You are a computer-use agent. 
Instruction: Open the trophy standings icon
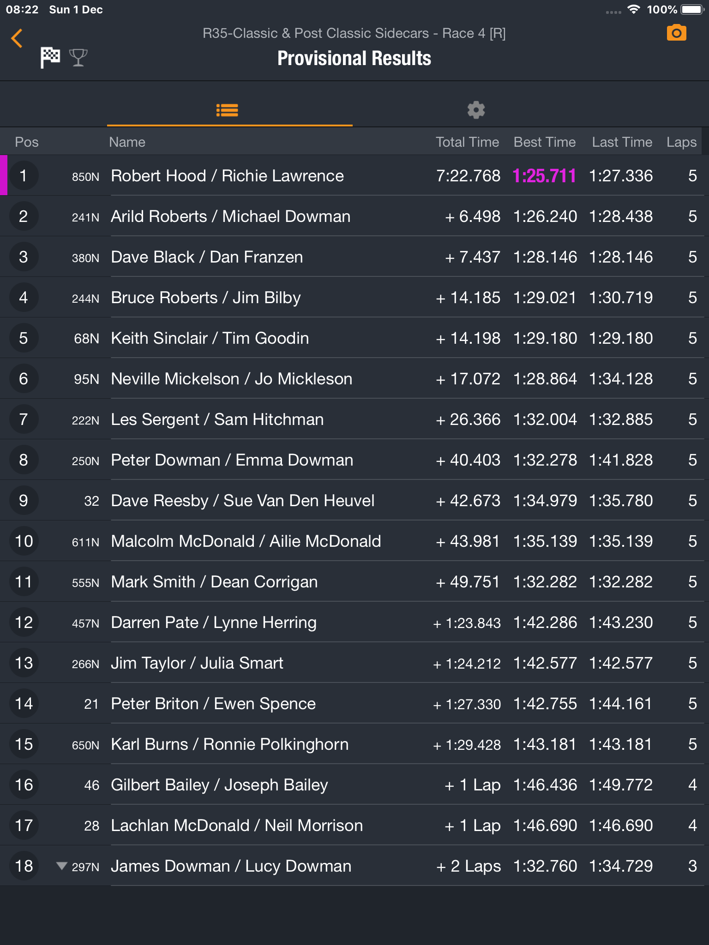[x=78, y=58]
